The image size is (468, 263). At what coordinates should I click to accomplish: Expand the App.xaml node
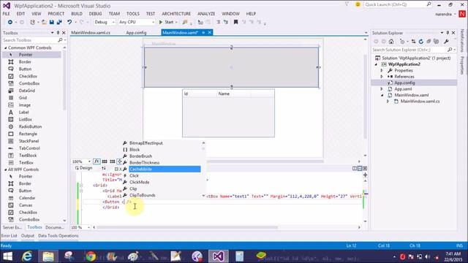click(382, 89)
